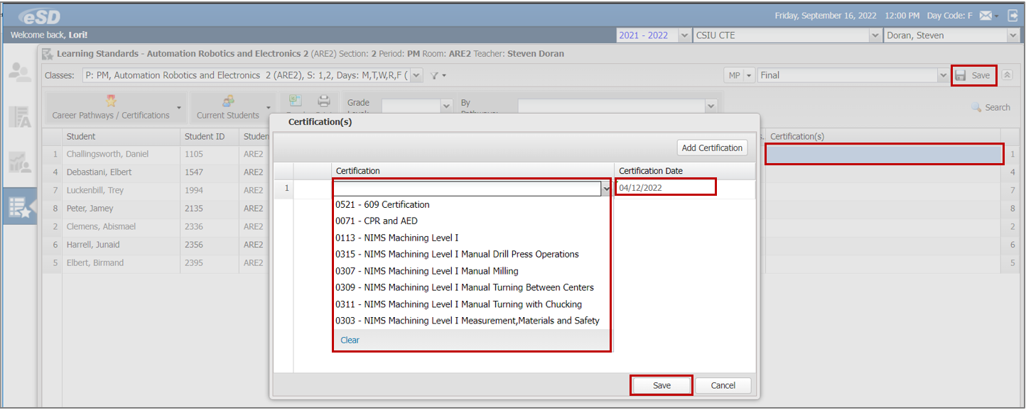Open the By Pathways dropdown
Image resolution: width=1026 pixels, height=410 pixels.
pos(711,106)
